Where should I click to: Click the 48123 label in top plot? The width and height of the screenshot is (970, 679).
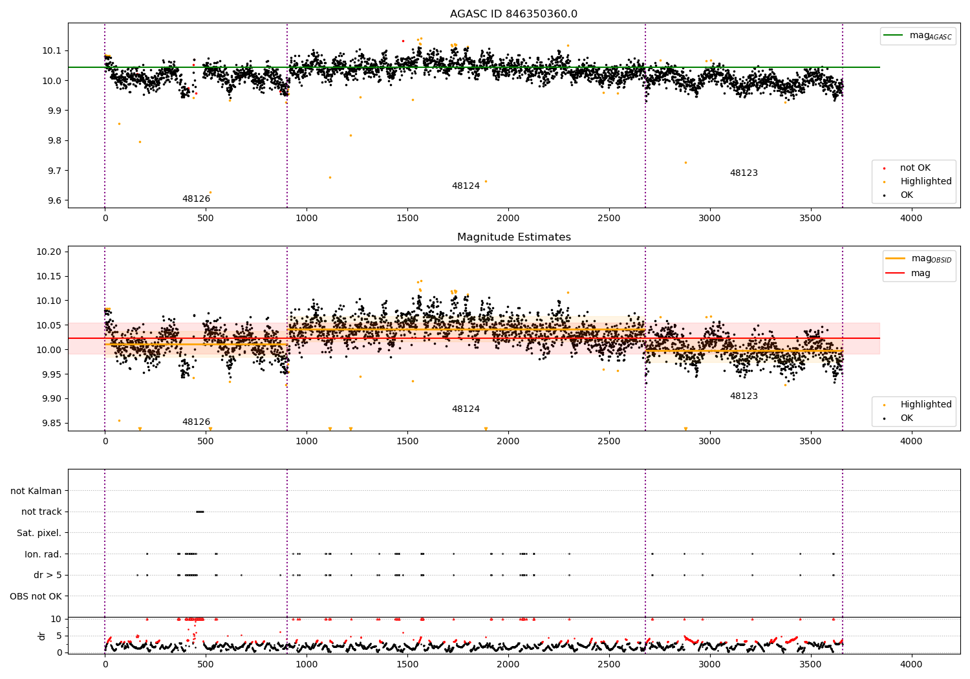(x=744, y=173)
